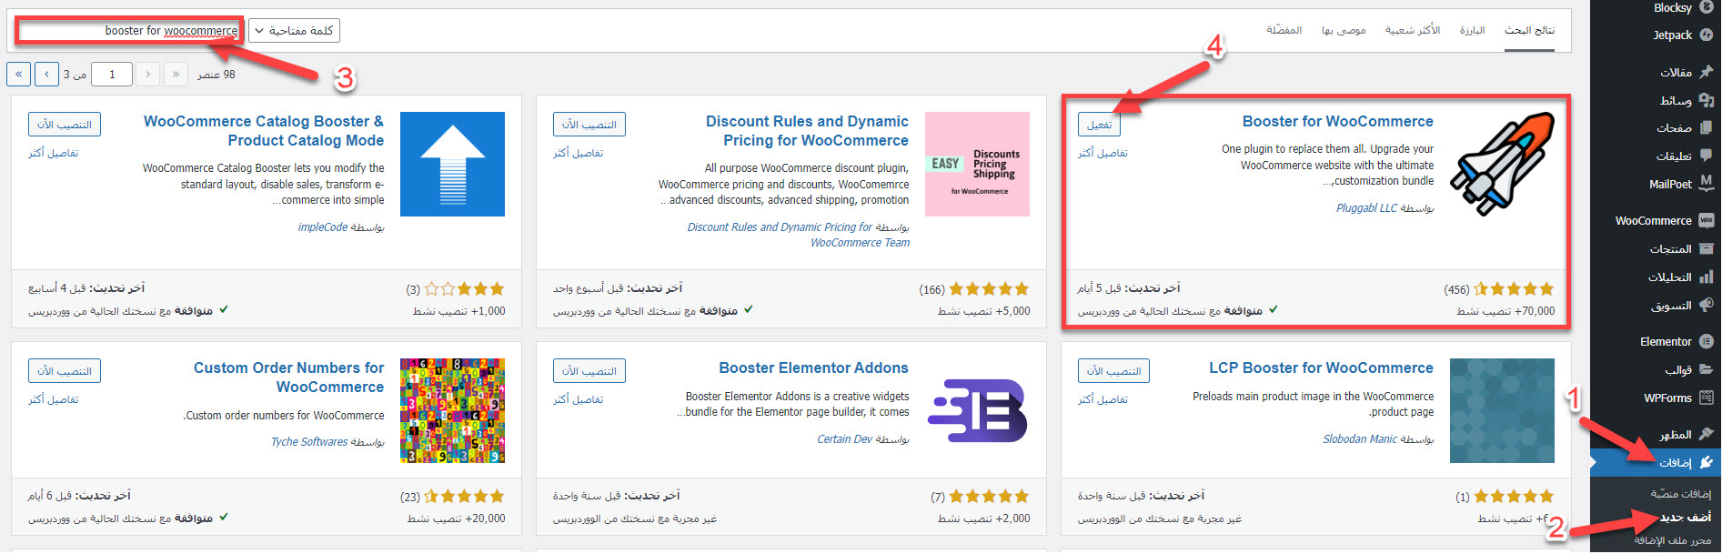
Task: Click the WPForms icon
Action: [1706, 398]
